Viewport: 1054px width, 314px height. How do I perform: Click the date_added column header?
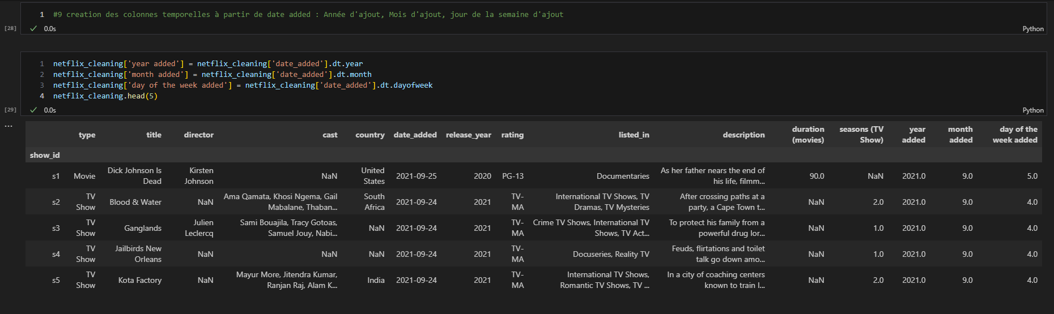point(415,135)
